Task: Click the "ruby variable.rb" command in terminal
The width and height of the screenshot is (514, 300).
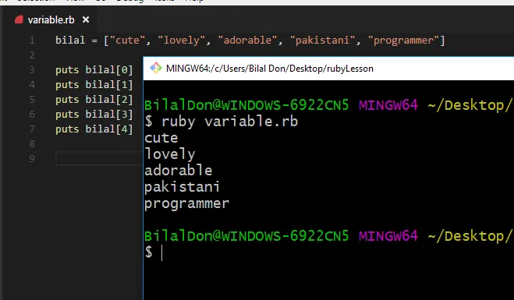Action: 229,122
